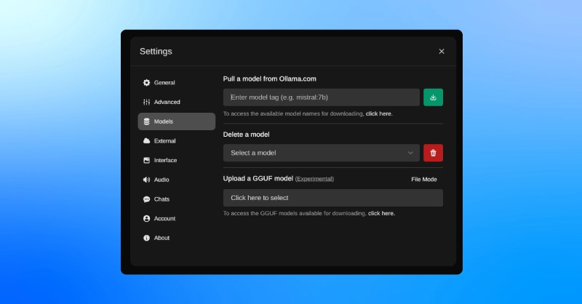
Task: Click the Experimental label link
Action: click(314, 179)
